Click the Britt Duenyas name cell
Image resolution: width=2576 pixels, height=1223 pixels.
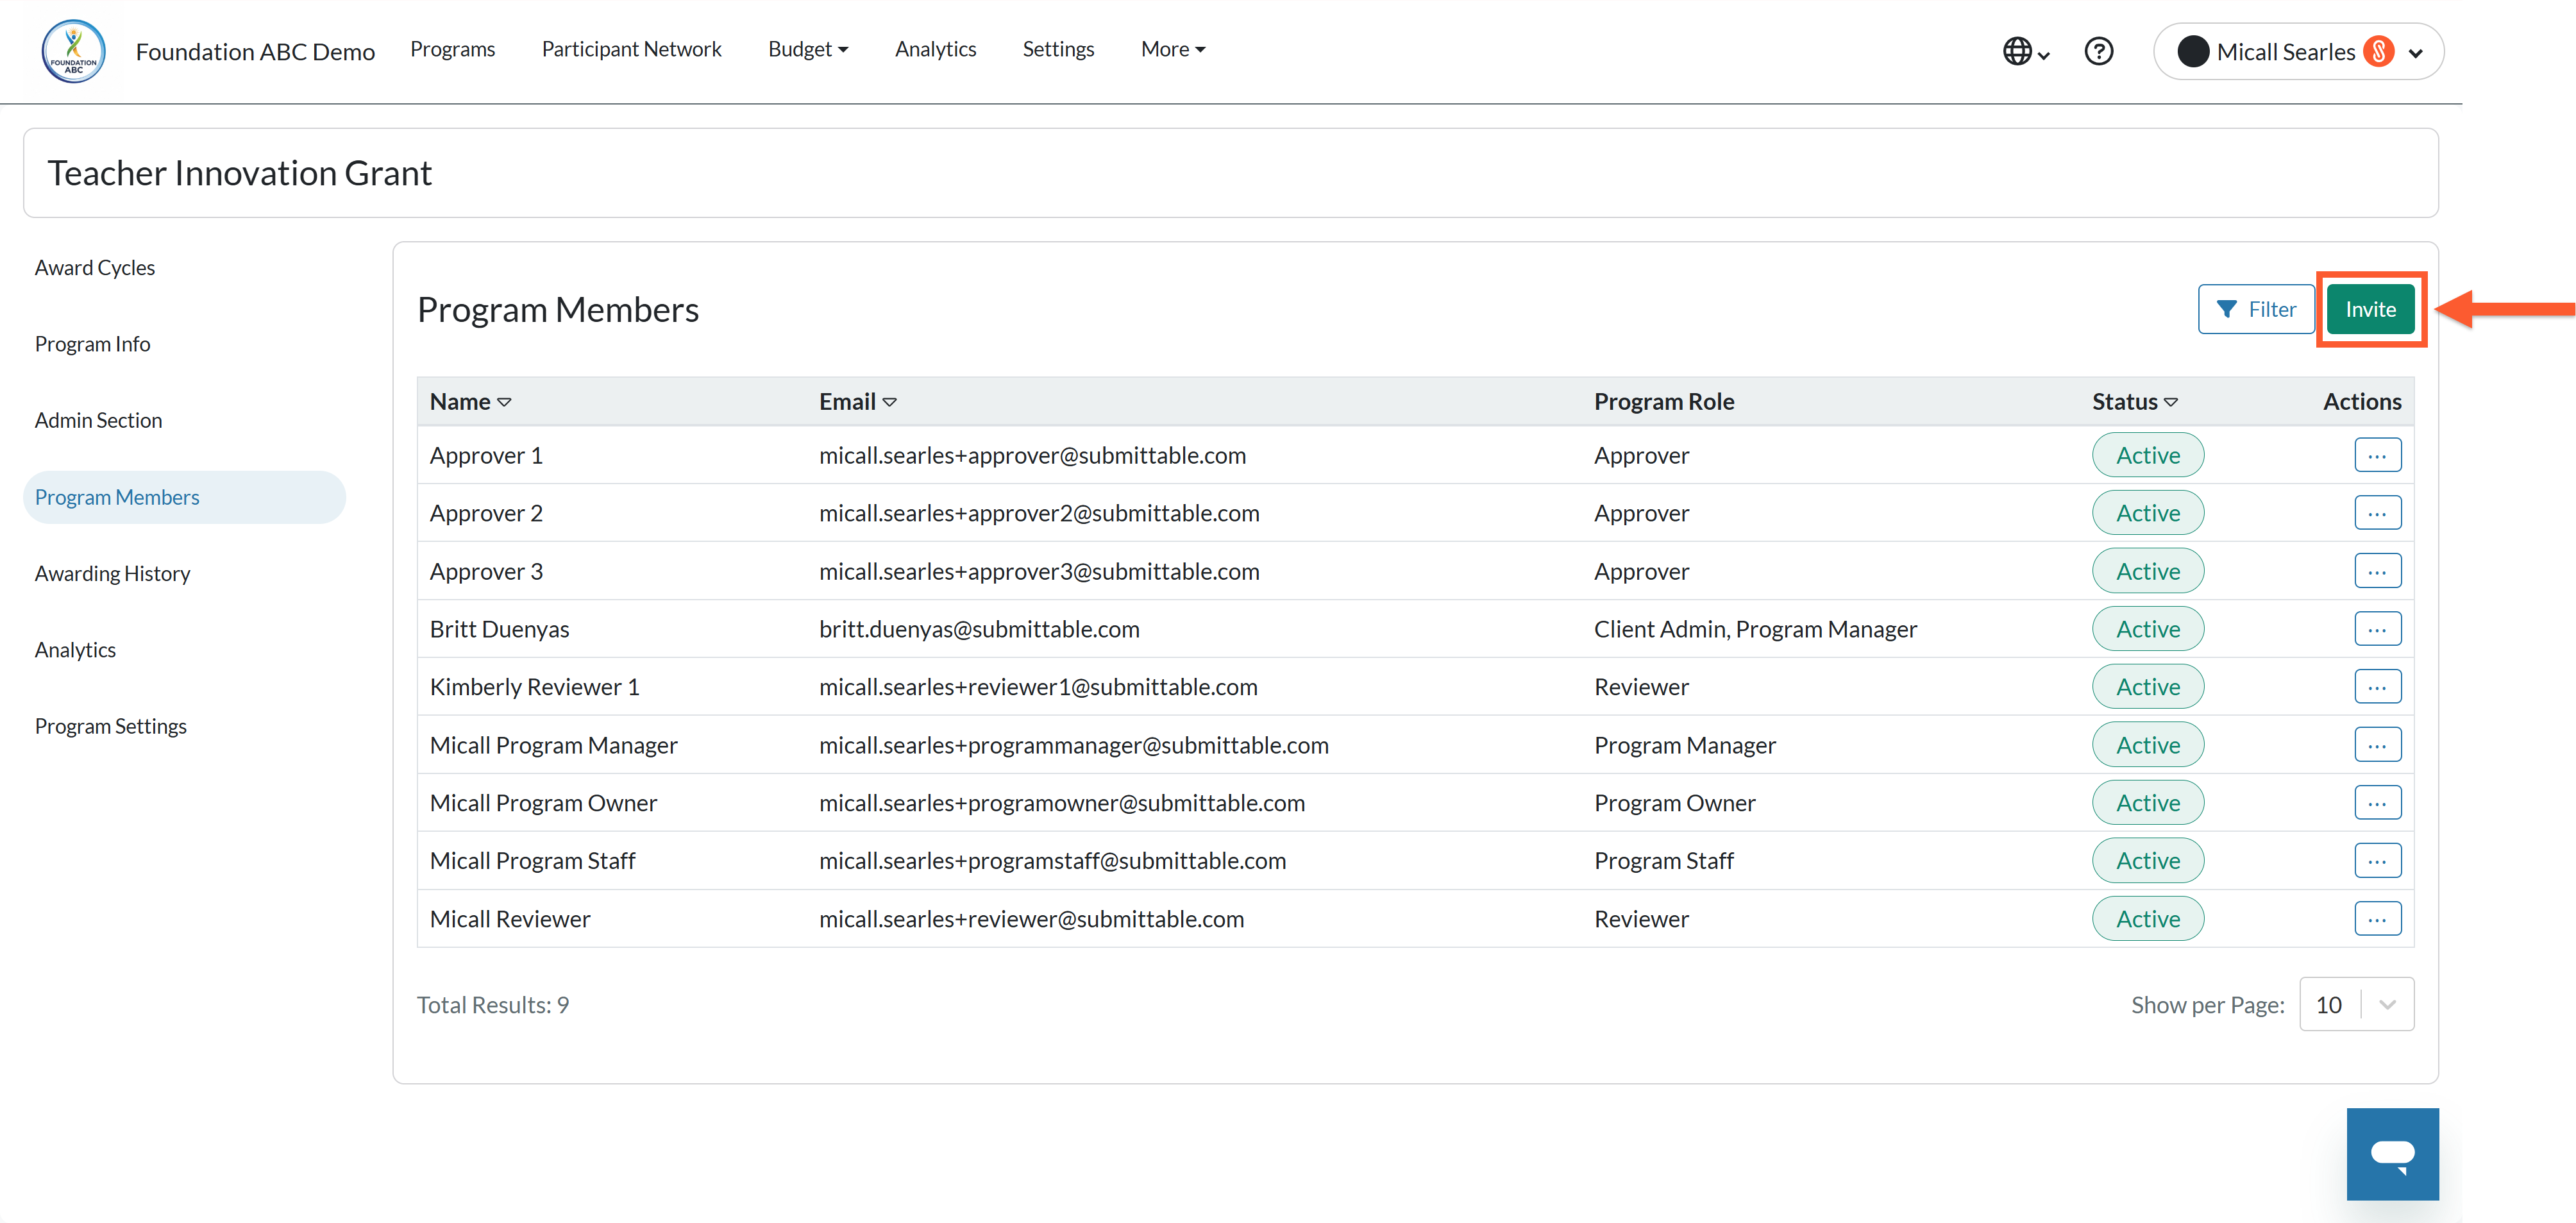[x=499, y=630]
